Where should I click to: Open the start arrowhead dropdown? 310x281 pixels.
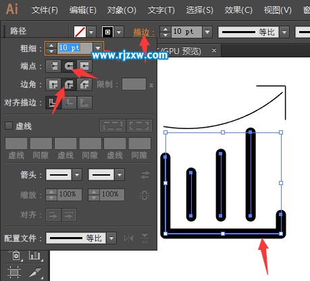(x=77, y=175)
